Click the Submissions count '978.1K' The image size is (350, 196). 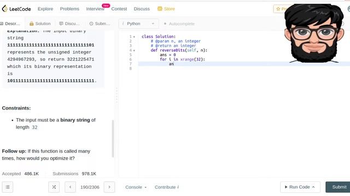pos(89,174)
